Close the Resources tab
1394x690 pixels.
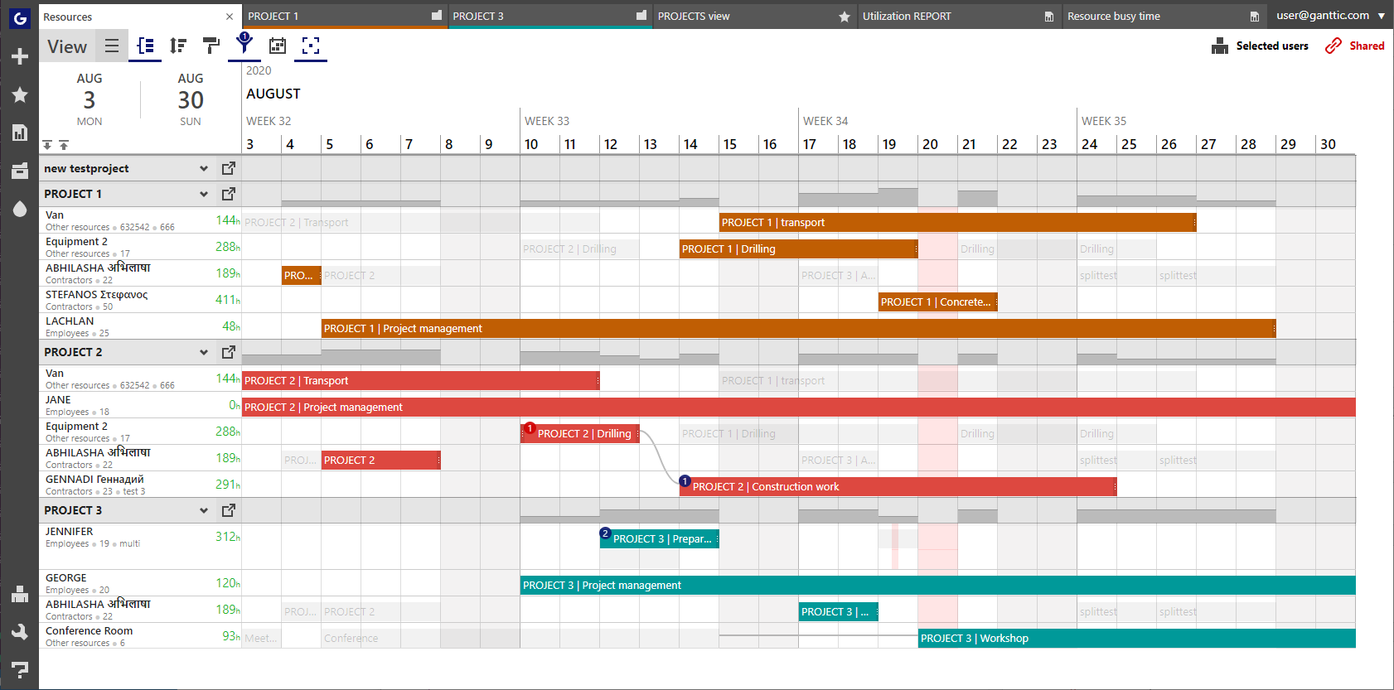tap(230, 17)
